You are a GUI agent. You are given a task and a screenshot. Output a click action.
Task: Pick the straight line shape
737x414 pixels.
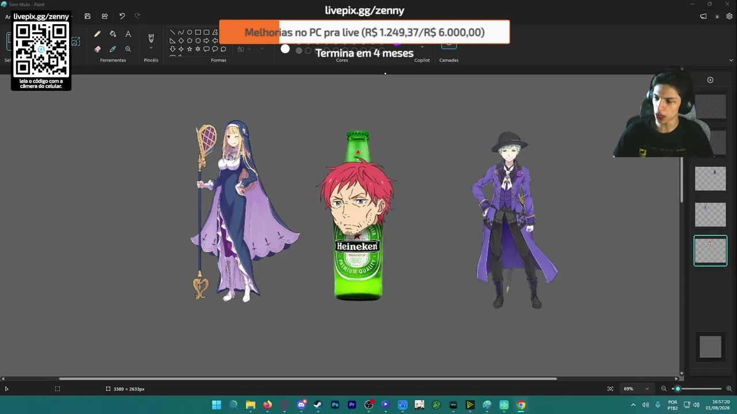[172, 32]
